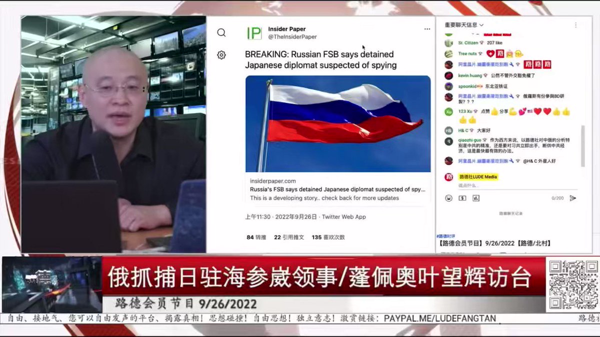Click the Insider Paper account name
Screen dimensions: 600x337
point(286,29)
